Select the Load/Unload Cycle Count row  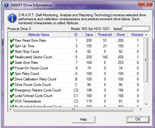pyautogui.click(x=76, y=96)
